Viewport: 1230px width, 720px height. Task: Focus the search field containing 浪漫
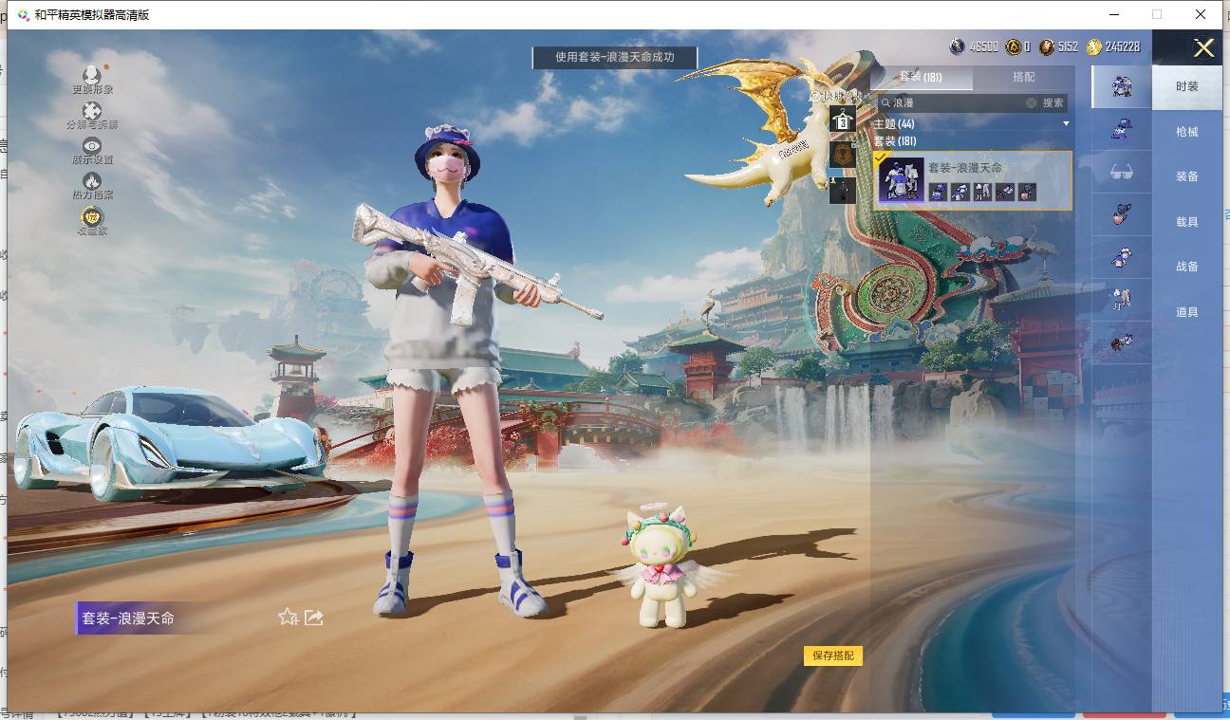958,102
